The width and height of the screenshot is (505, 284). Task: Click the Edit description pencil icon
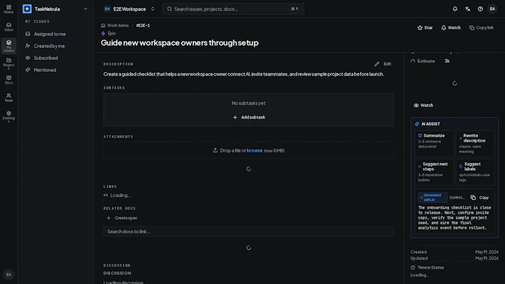(x=376, y=64)
